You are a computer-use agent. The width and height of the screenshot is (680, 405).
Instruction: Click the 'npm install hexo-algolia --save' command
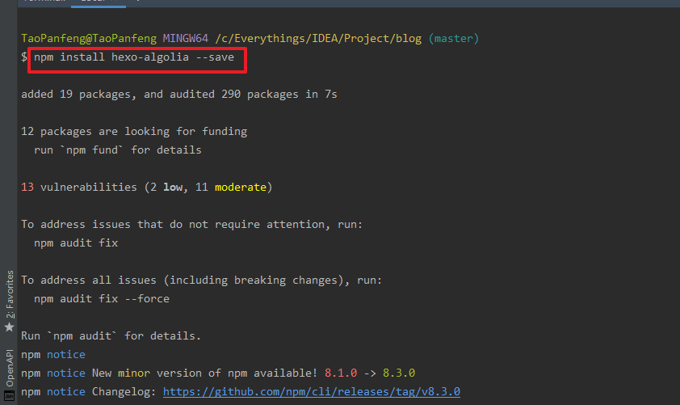pos(134,57)
